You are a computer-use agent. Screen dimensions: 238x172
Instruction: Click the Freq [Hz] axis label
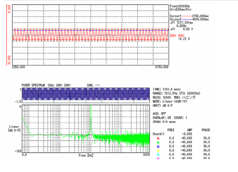coord(86,155)
